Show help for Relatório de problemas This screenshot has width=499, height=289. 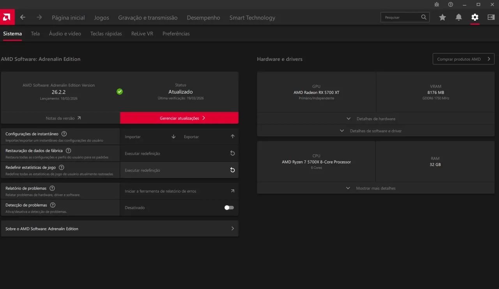52,189
